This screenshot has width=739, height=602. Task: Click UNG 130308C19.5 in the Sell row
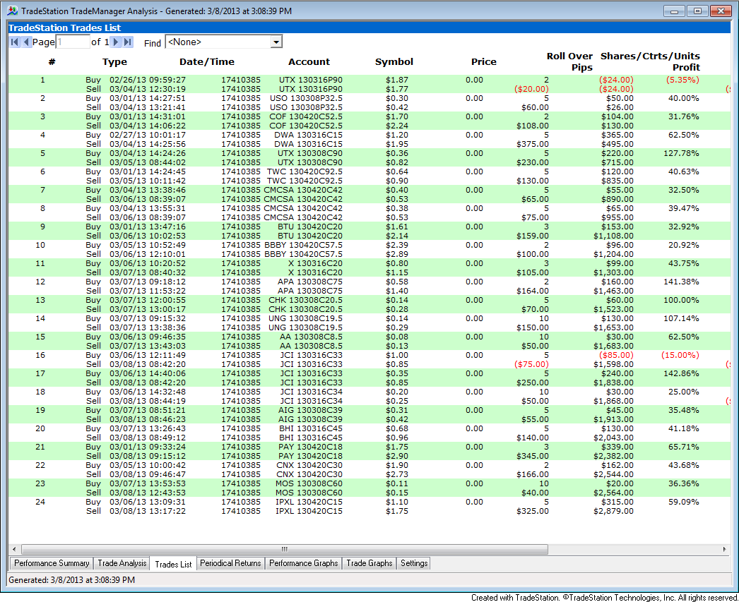[305, 327]
